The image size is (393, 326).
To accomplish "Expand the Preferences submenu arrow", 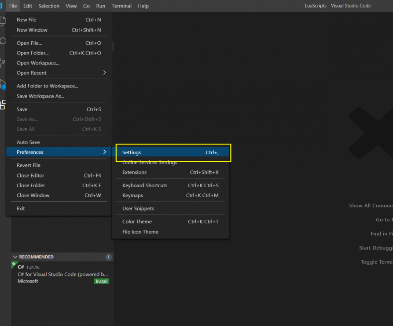I will click(104, 152).
